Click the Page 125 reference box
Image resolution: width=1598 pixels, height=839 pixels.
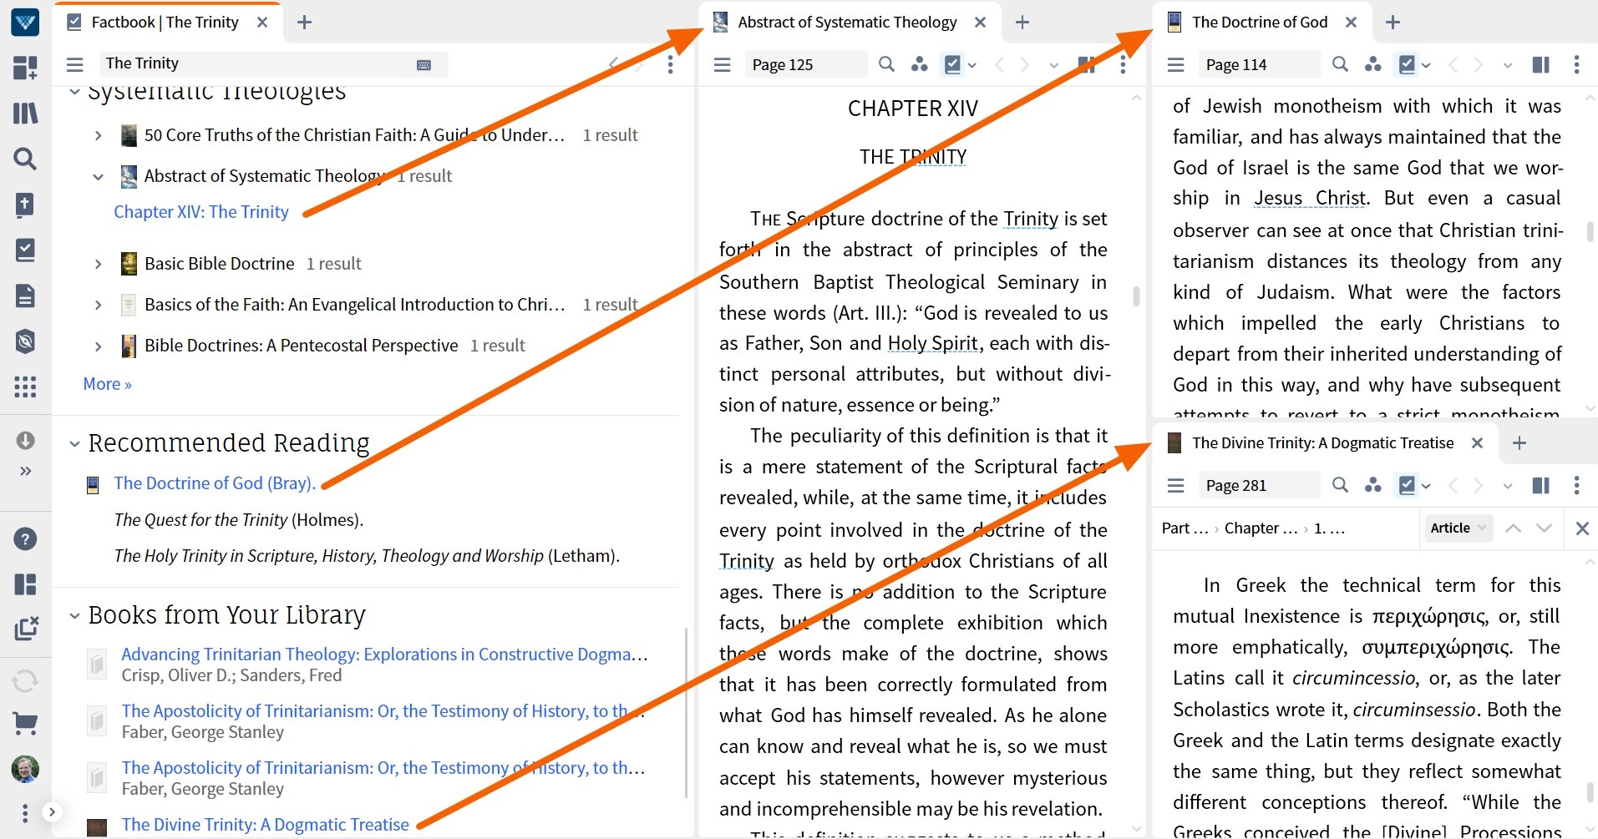[x=805, y=64]
